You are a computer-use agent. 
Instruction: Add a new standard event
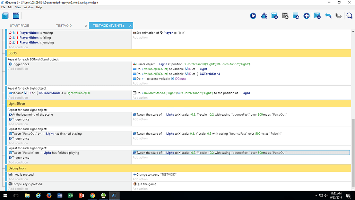pos(274,16)
